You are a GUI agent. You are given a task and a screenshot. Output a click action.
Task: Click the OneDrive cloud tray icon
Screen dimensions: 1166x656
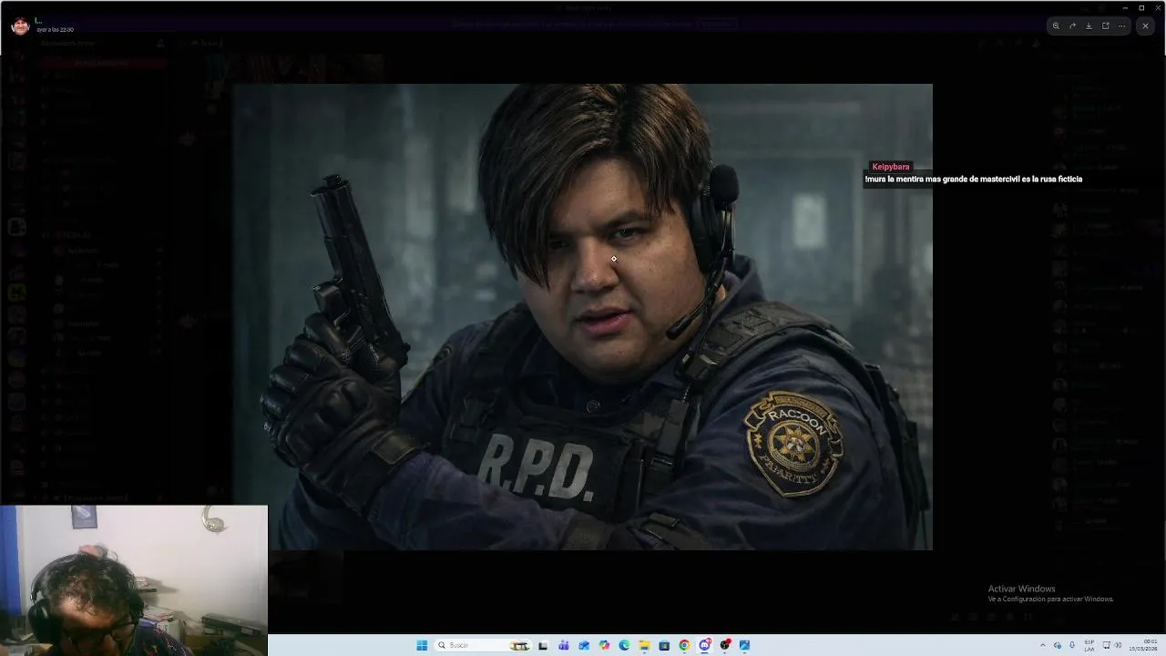pos(1058,645)
